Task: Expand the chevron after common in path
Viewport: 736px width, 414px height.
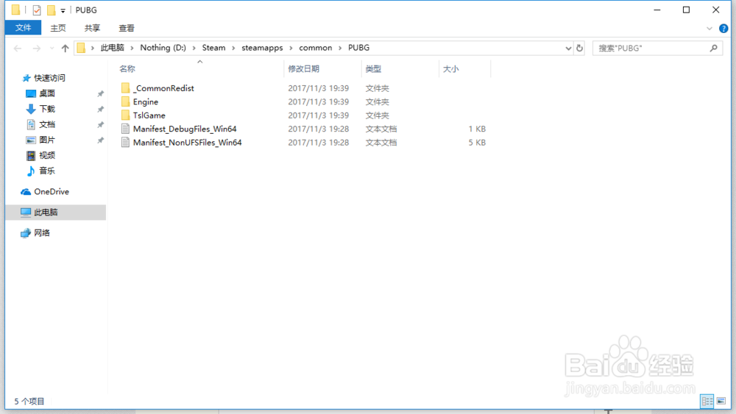Action: pyautogui.click(x=340, y=48)
